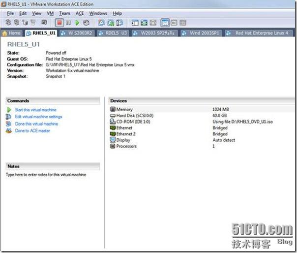Image resolution: width=297 pixels, height=253 pixels.
Task: Click the Display device icon
Action: 113,140
